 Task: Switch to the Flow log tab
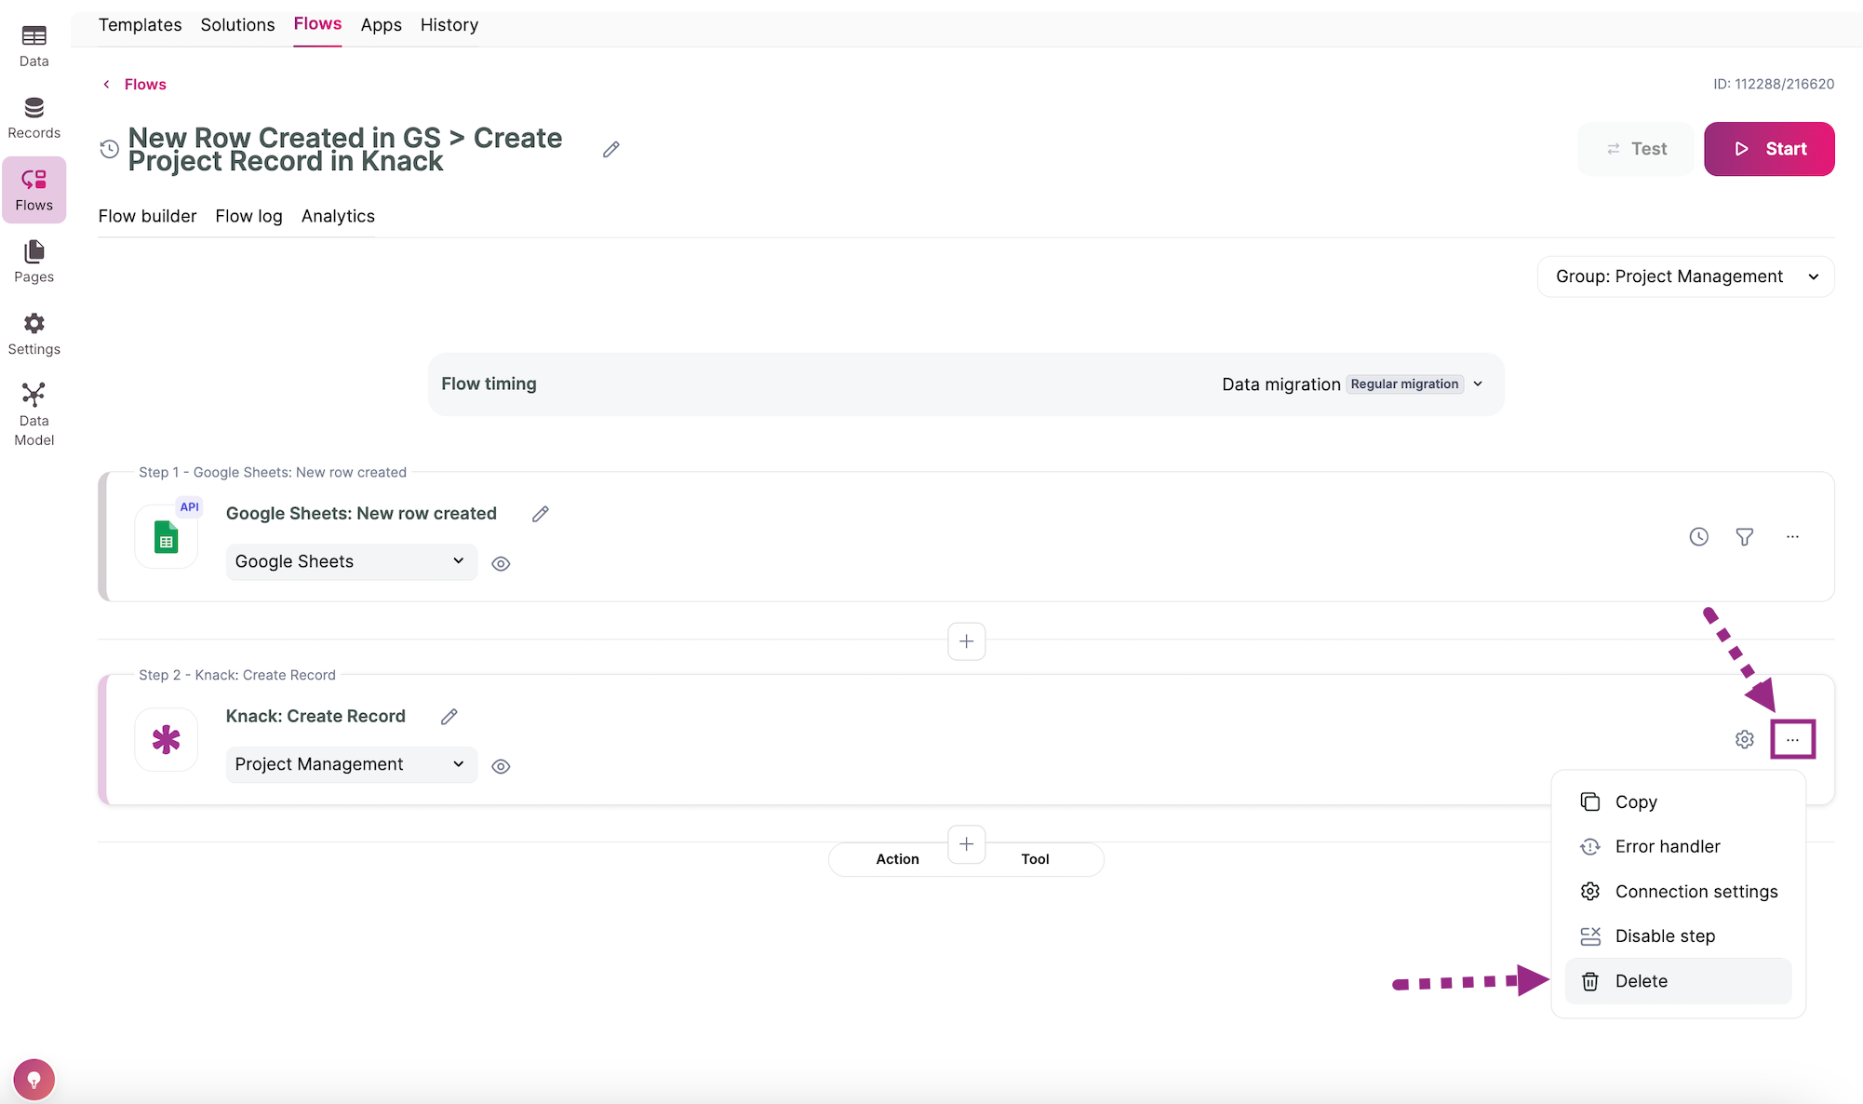pyautogui.click(x=248, y=216)
